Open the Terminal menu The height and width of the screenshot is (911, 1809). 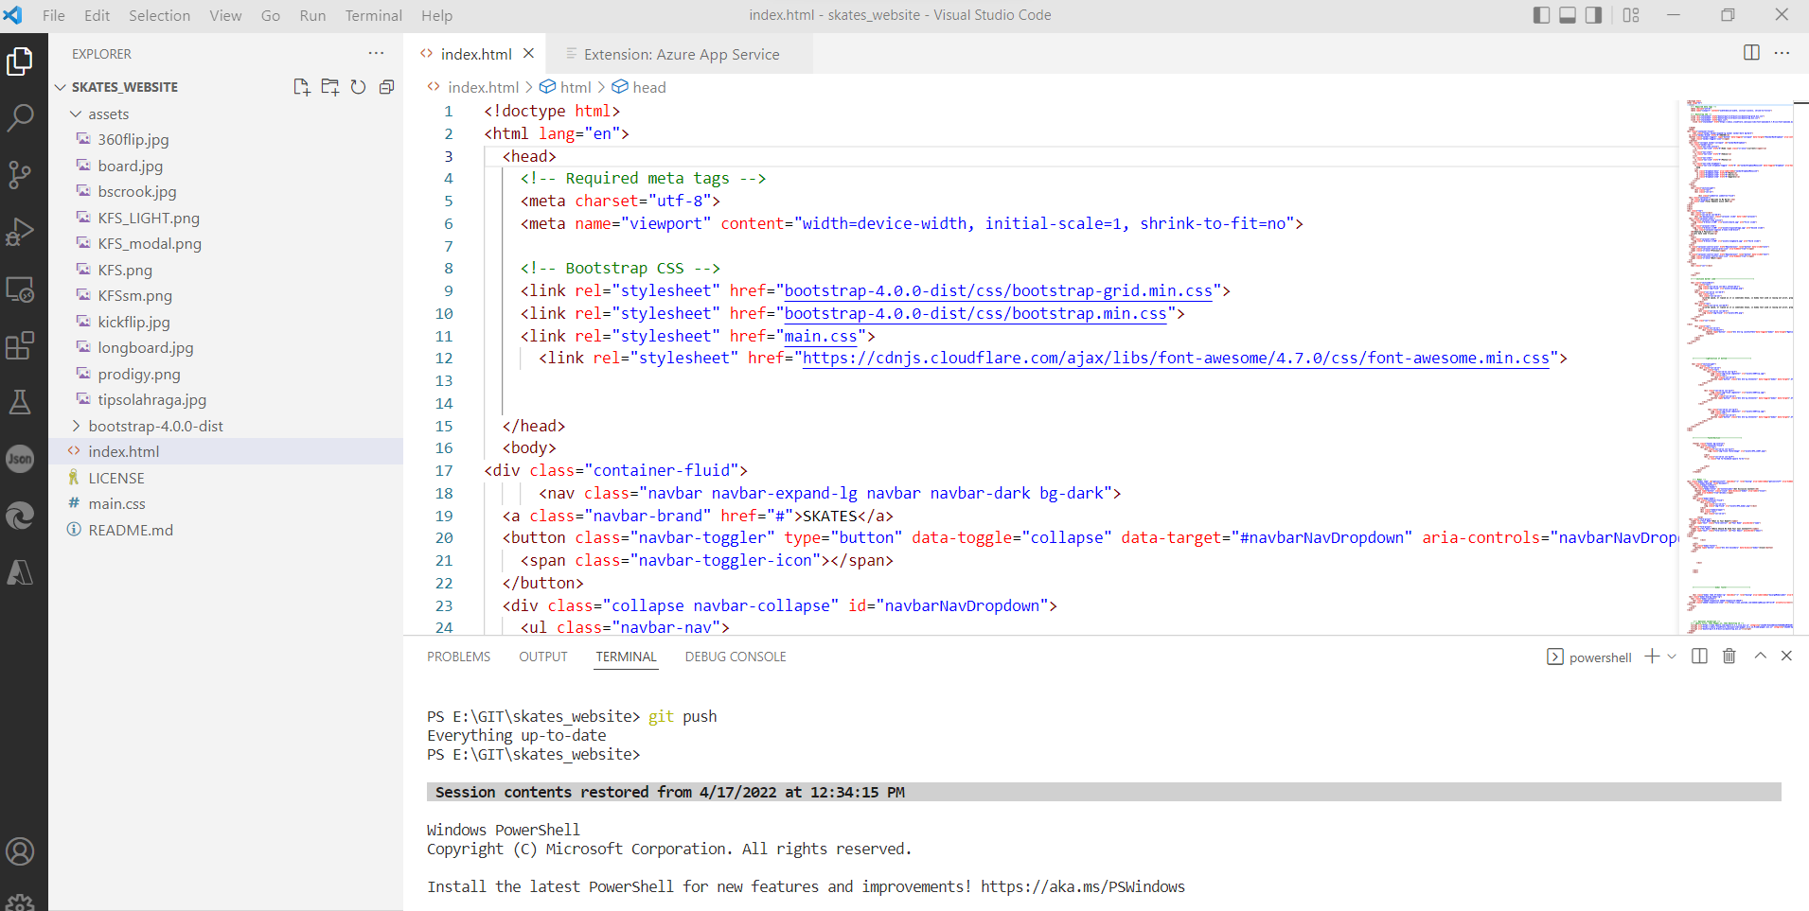click(x=373, y=15)
